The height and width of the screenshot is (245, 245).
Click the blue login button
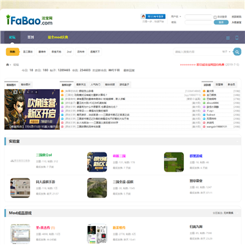221,22
